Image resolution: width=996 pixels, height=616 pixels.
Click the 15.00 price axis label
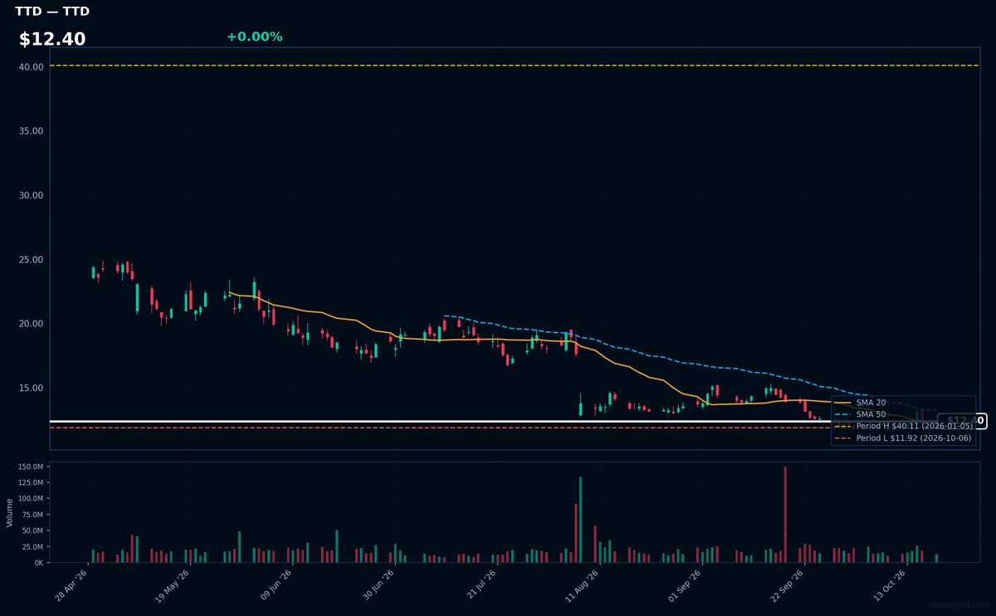click(x=32, y=388)
